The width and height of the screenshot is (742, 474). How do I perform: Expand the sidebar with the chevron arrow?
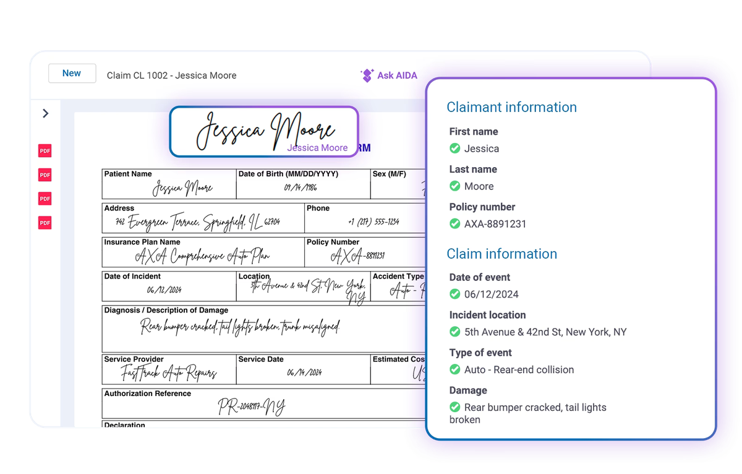[x=46, y=113]
